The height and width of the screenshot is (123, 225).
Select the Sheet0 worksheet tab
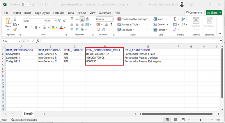(28, 114)
